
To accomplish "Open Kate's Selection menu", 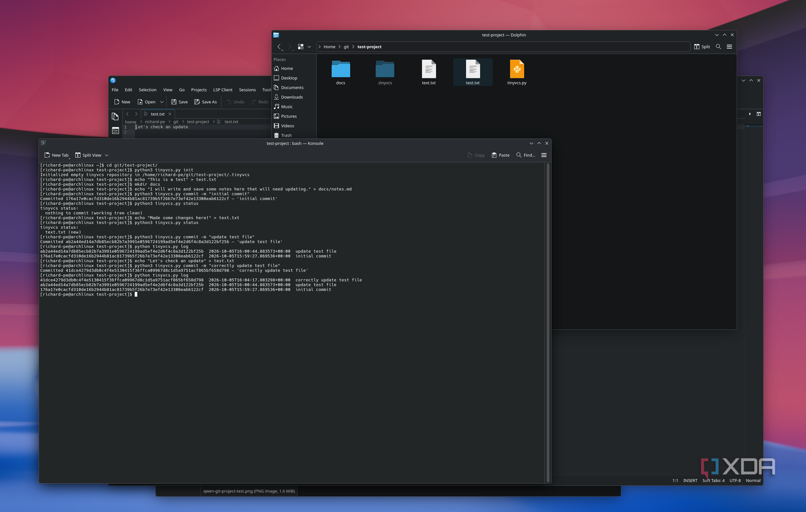I will 148,90.
